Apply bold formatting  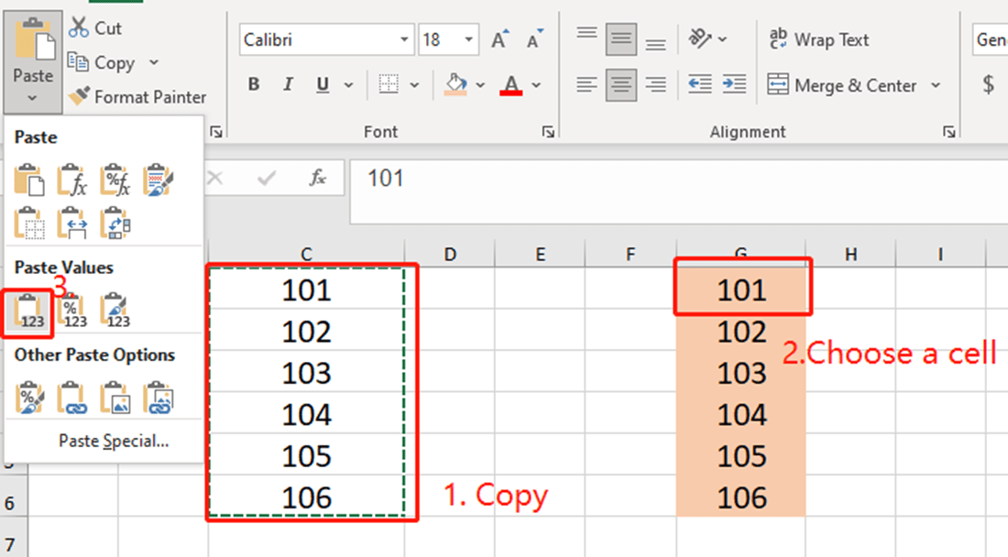coord(254,83)
